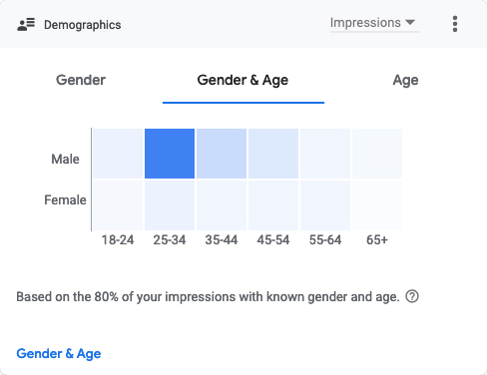Click the 55-64 age axis label
487x375 pixels.
click(x=325, y=239)
